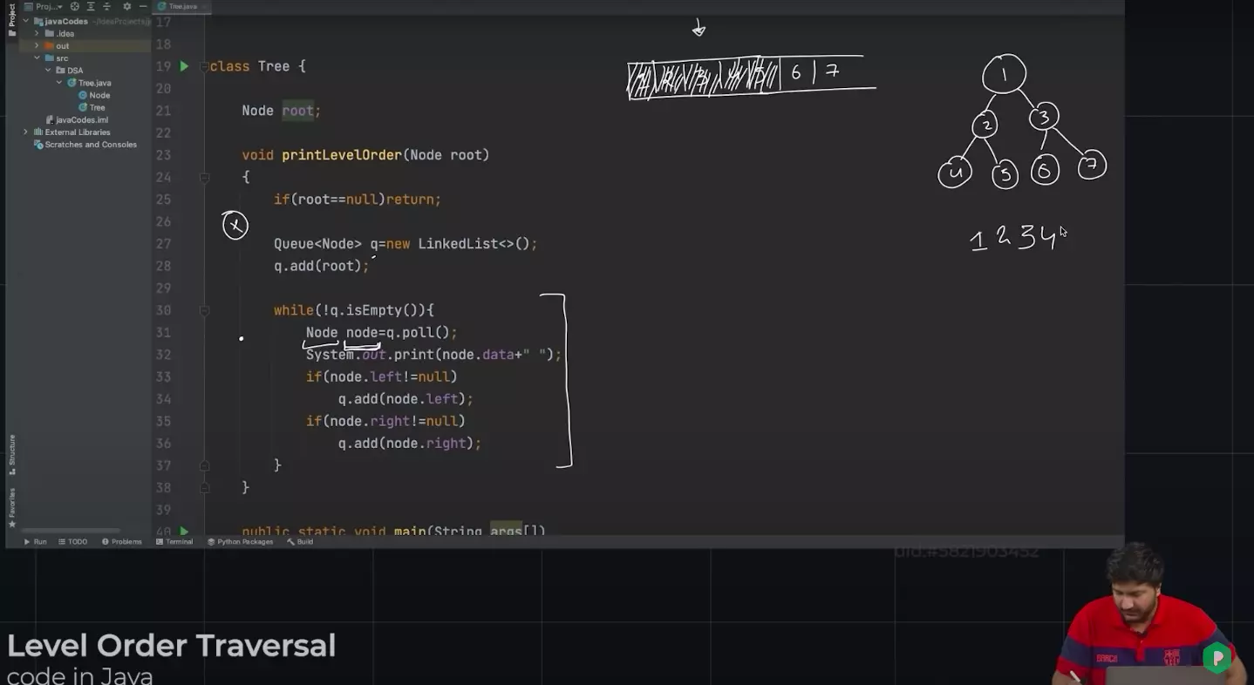Screen dimensions: 1254x685
Task: Open the Problems tab
Action: (122, 542)
